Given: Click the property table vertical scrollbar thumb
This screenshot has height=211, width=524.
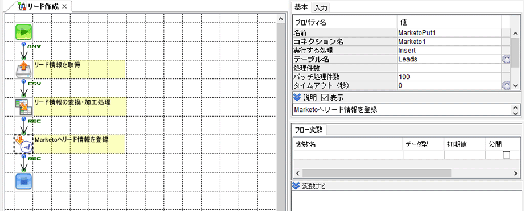Looking at the screenshot, I should pos(515,52).
